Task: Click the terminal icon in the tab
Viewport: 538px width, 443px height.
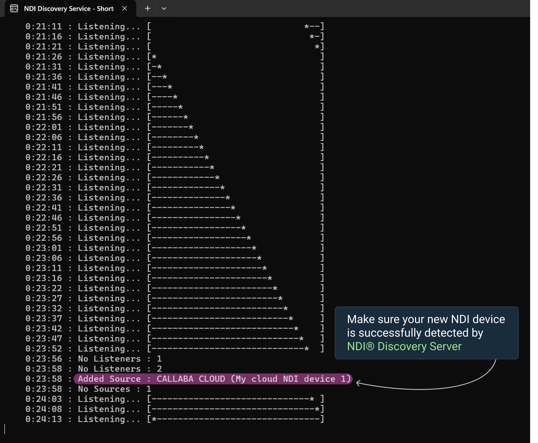Action: point(14,8)
